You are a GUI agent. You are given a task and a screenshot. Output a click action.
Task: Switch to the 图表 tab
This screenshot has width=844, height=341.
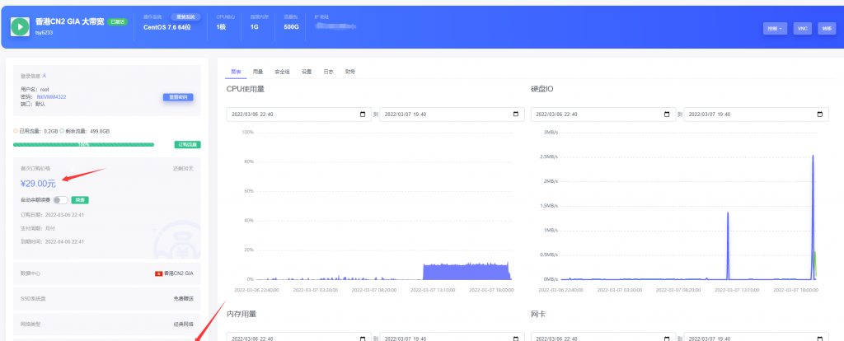pos(236,72)
